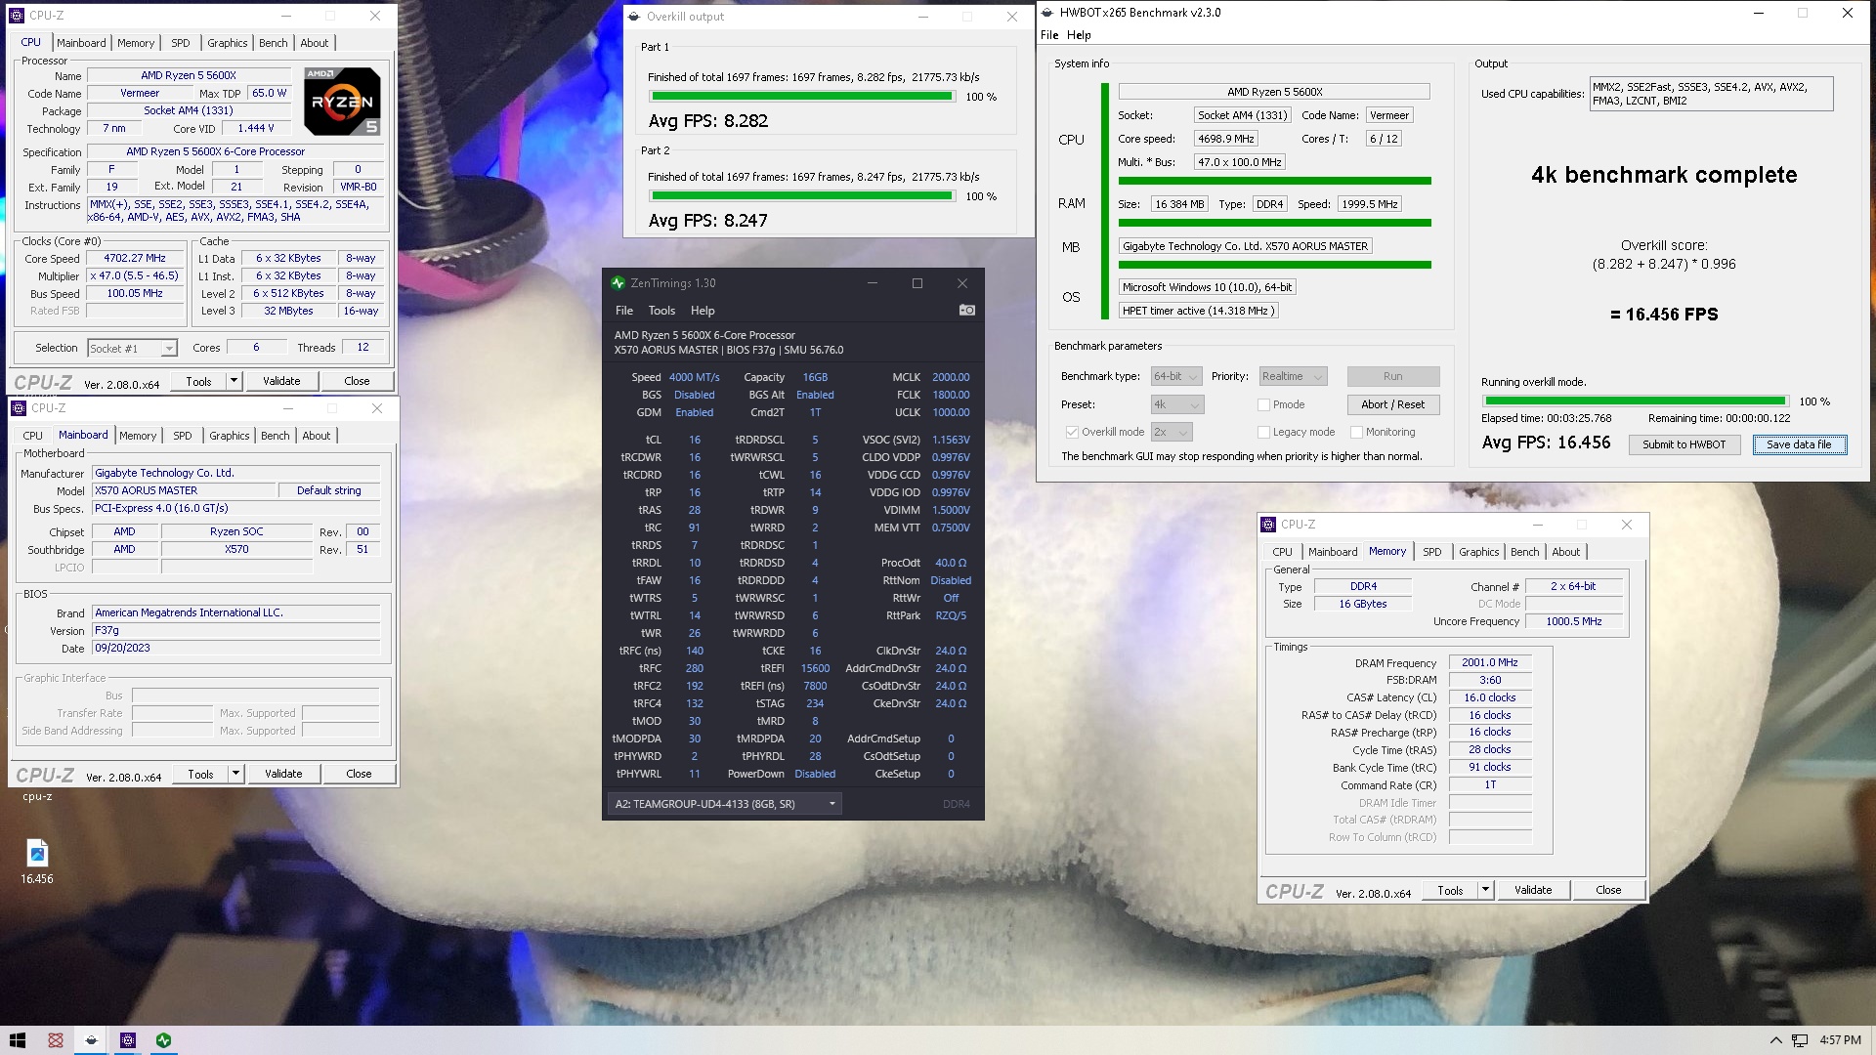This screenshot has height=1055, width=1876.
Task: Click Validate in top CPU-Z window
Action: click(281, 381)
